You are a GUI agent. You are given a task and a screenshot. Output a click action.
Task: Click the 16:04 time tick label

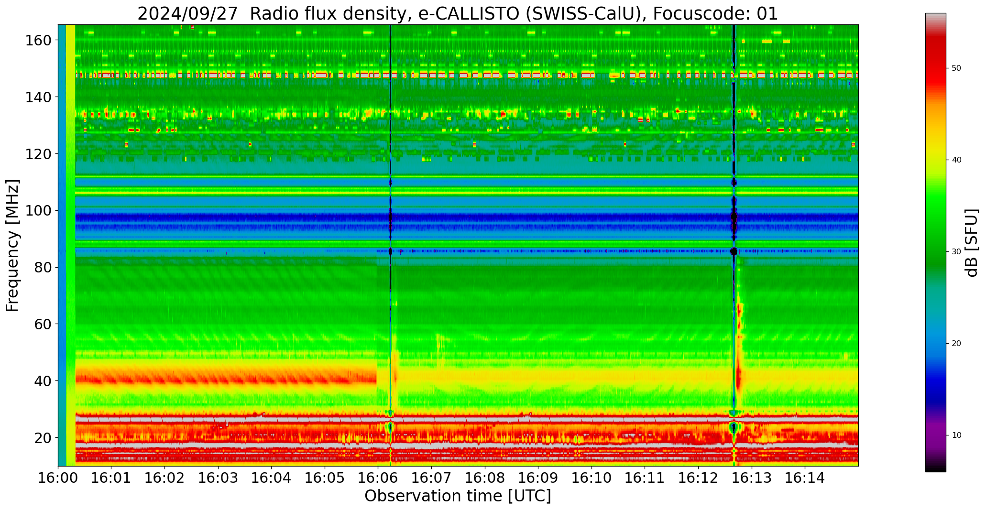click(x=272, y=477)
